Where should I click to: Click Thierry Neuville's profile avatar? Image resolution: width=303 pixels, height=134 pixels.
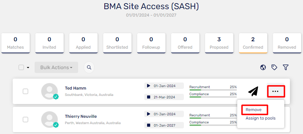tap(49, 120)
